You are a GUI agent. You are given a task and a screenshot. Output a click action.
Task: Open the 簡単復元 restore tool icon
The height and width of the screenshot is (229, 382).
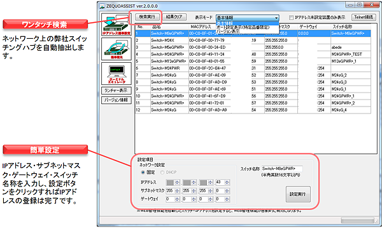point(117,49)
